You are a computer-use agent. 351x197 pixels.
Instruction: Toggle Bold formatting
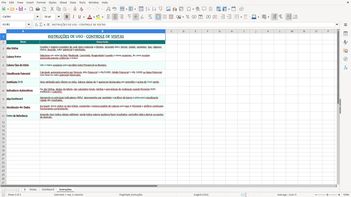click(67, 17)
